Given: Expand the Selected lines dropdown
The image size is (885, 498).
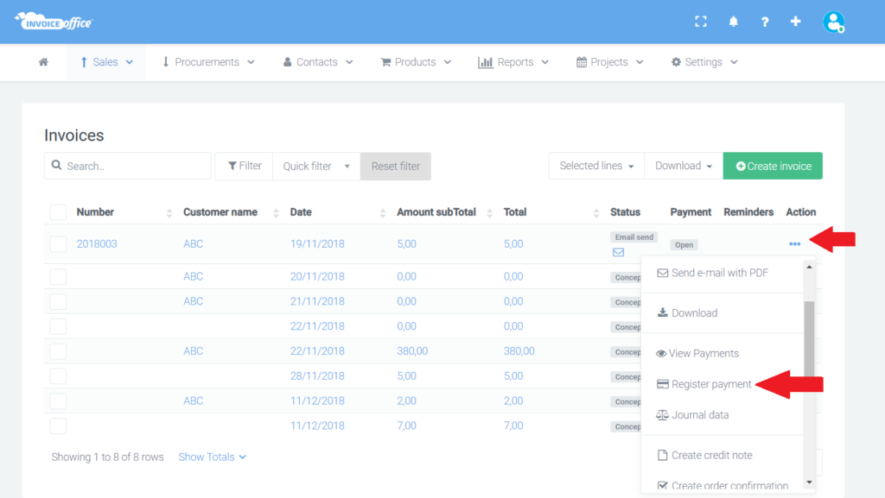Looking at the screenshot, I should click(x=596, y=166).
